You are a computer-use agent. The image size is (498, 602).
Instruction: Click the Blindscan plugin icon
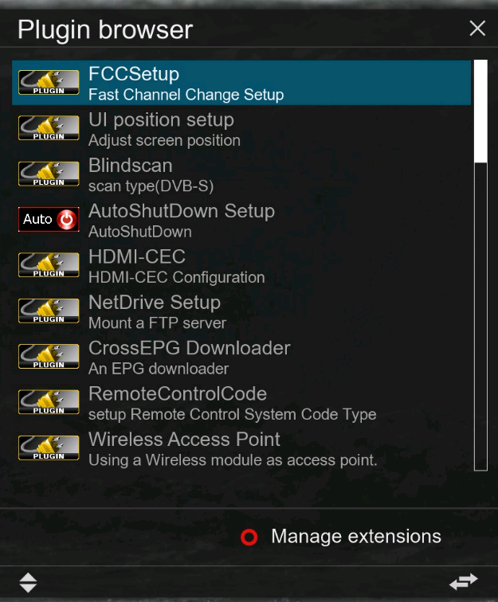coord(49,174)
